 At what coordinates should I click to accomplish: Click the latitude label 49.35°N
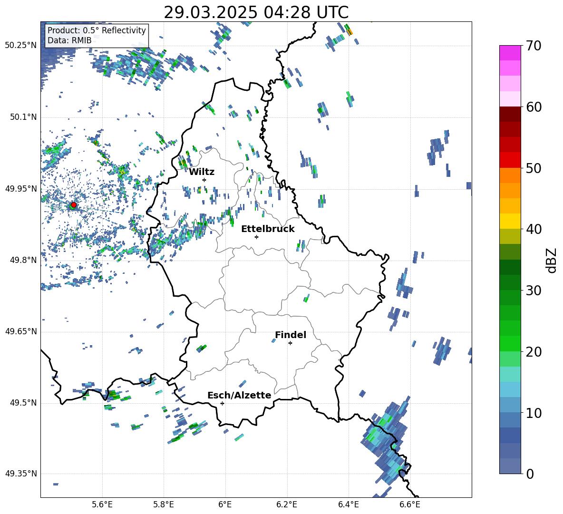[20, 474]
